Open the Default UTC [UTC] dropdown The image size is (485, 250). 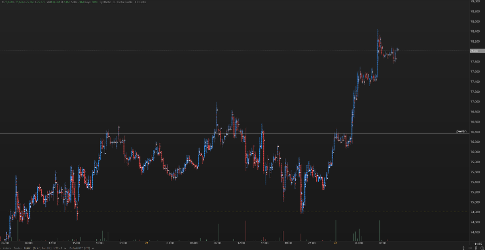pos(82,248)
